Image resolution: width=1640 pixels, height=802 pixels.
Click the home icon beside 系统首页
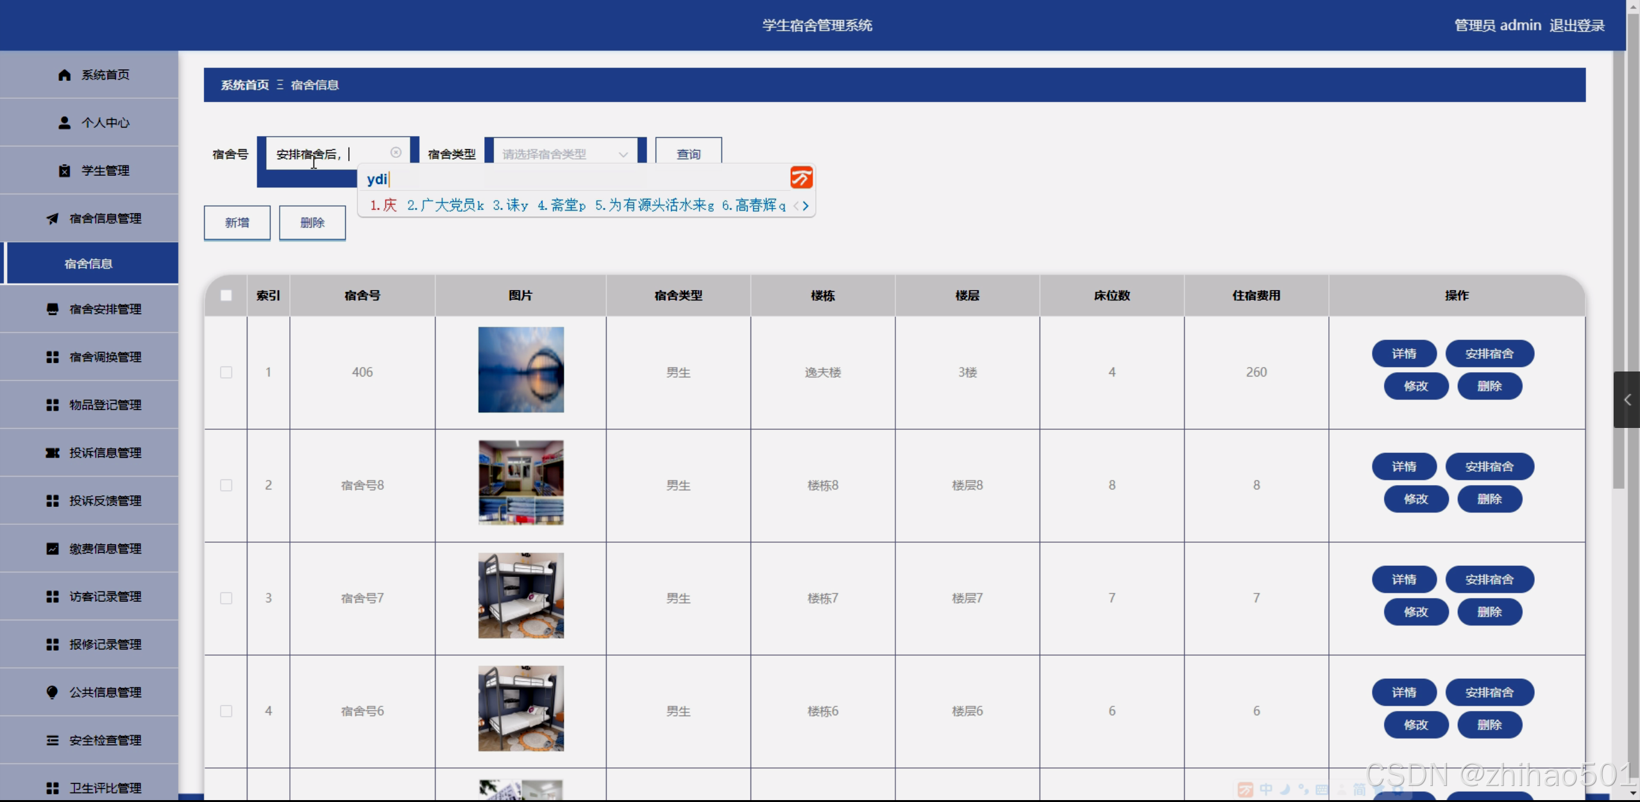click(x=64, y=75)
